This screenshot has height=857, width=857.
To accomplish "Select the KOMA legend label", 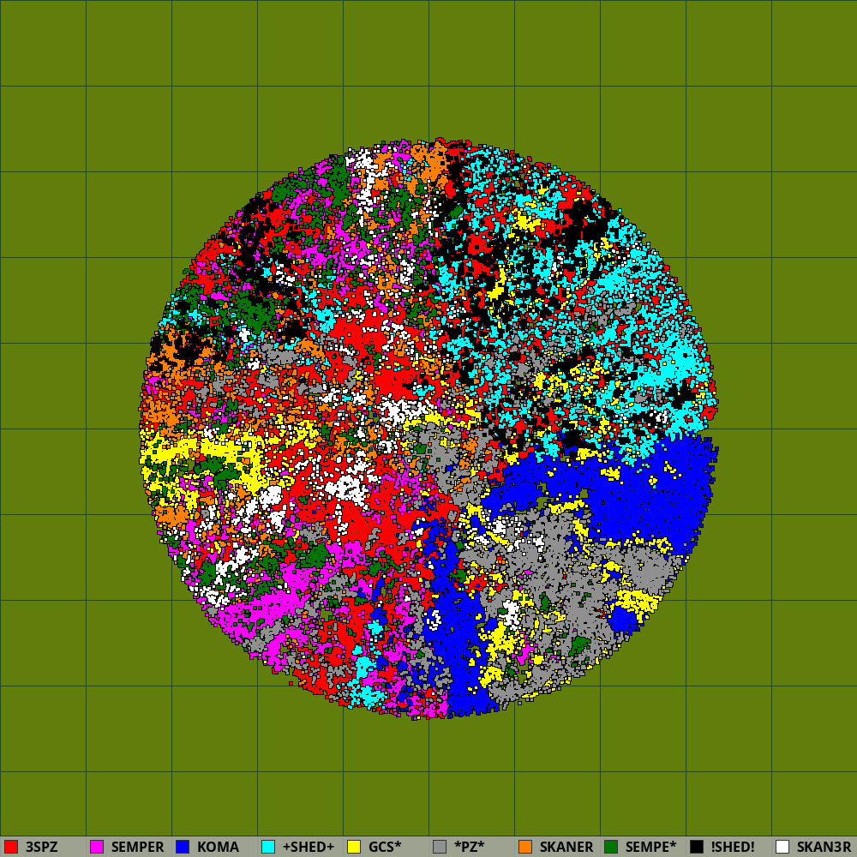I will point(218,847).
